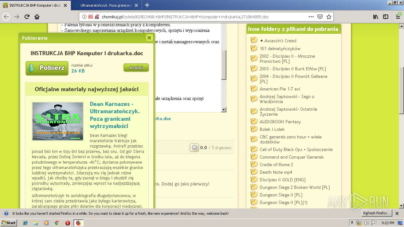
Task: Click the taskbar clock showing 9:22 PM
Action: (x=388, y=223)
